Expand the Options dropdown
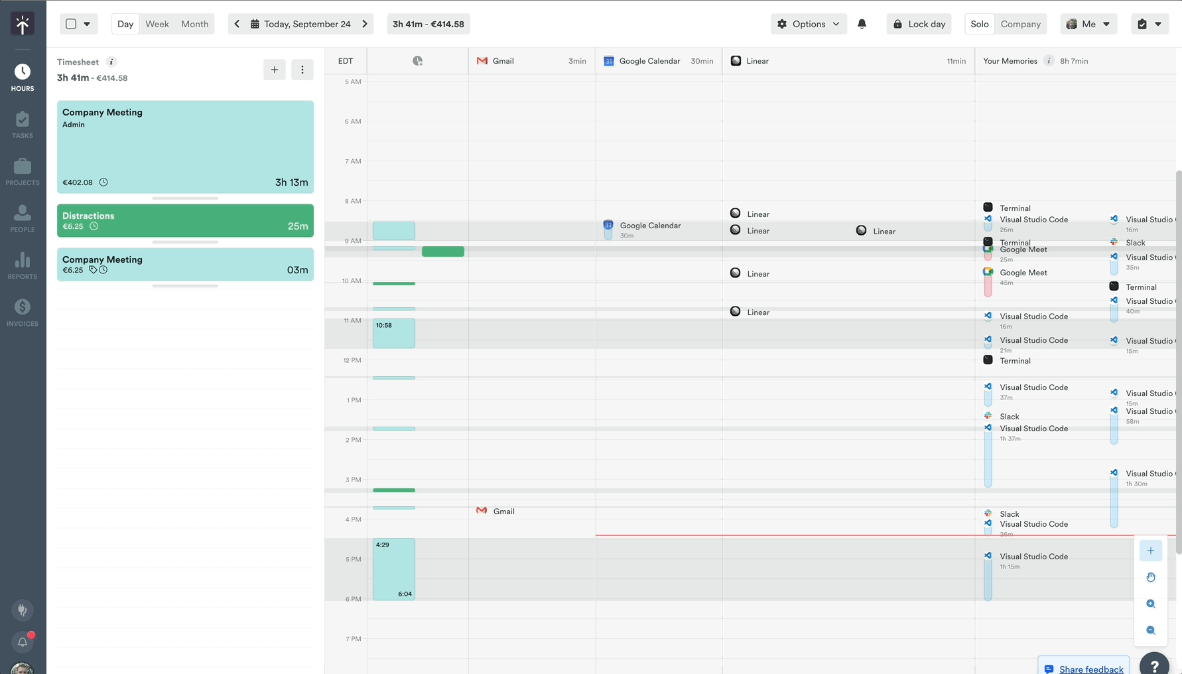 [x=809, y=24]
